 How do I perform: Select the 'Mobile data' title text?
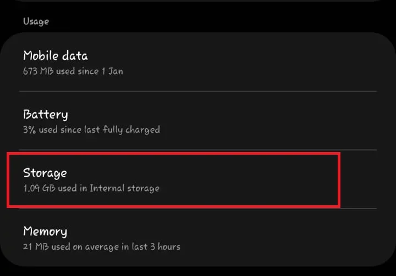click(x=55, y=56)
